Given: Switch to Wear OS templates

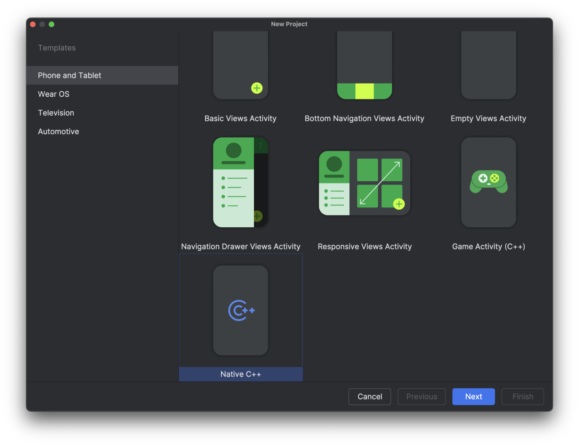Looking at the screenshot, I should [102, 94].
